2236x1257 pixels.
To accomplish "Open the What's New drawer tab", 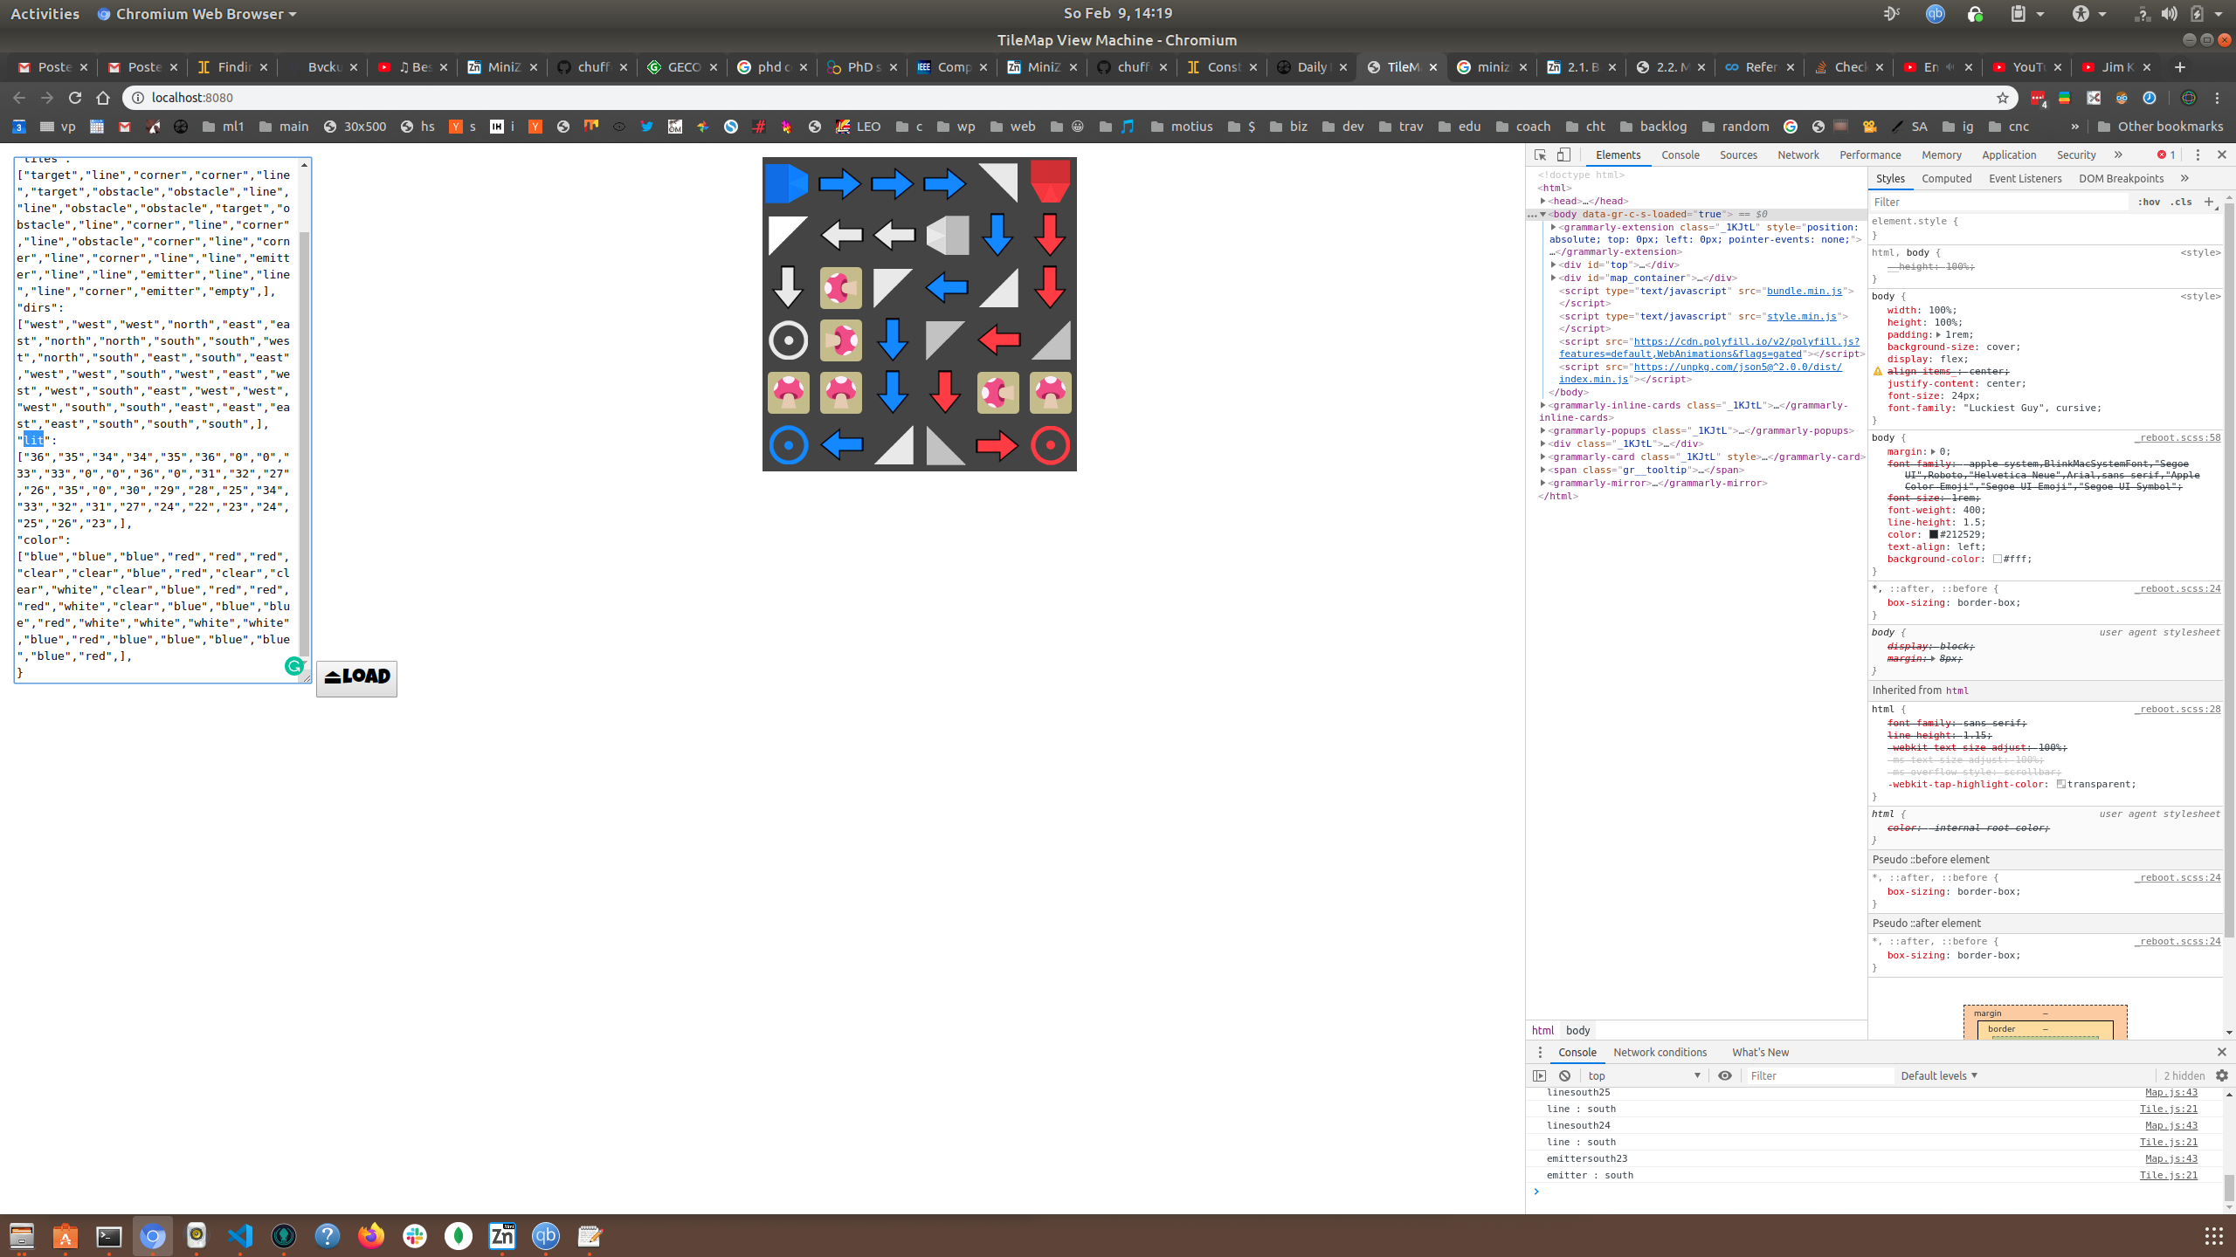I will (x=1760, y=1052).
